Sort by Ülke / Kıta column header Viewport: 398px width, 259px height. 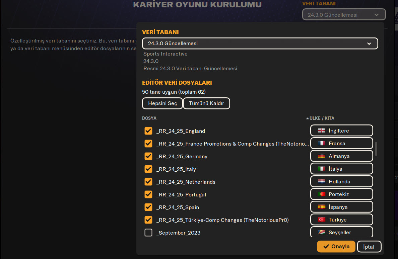pos(322,118)
